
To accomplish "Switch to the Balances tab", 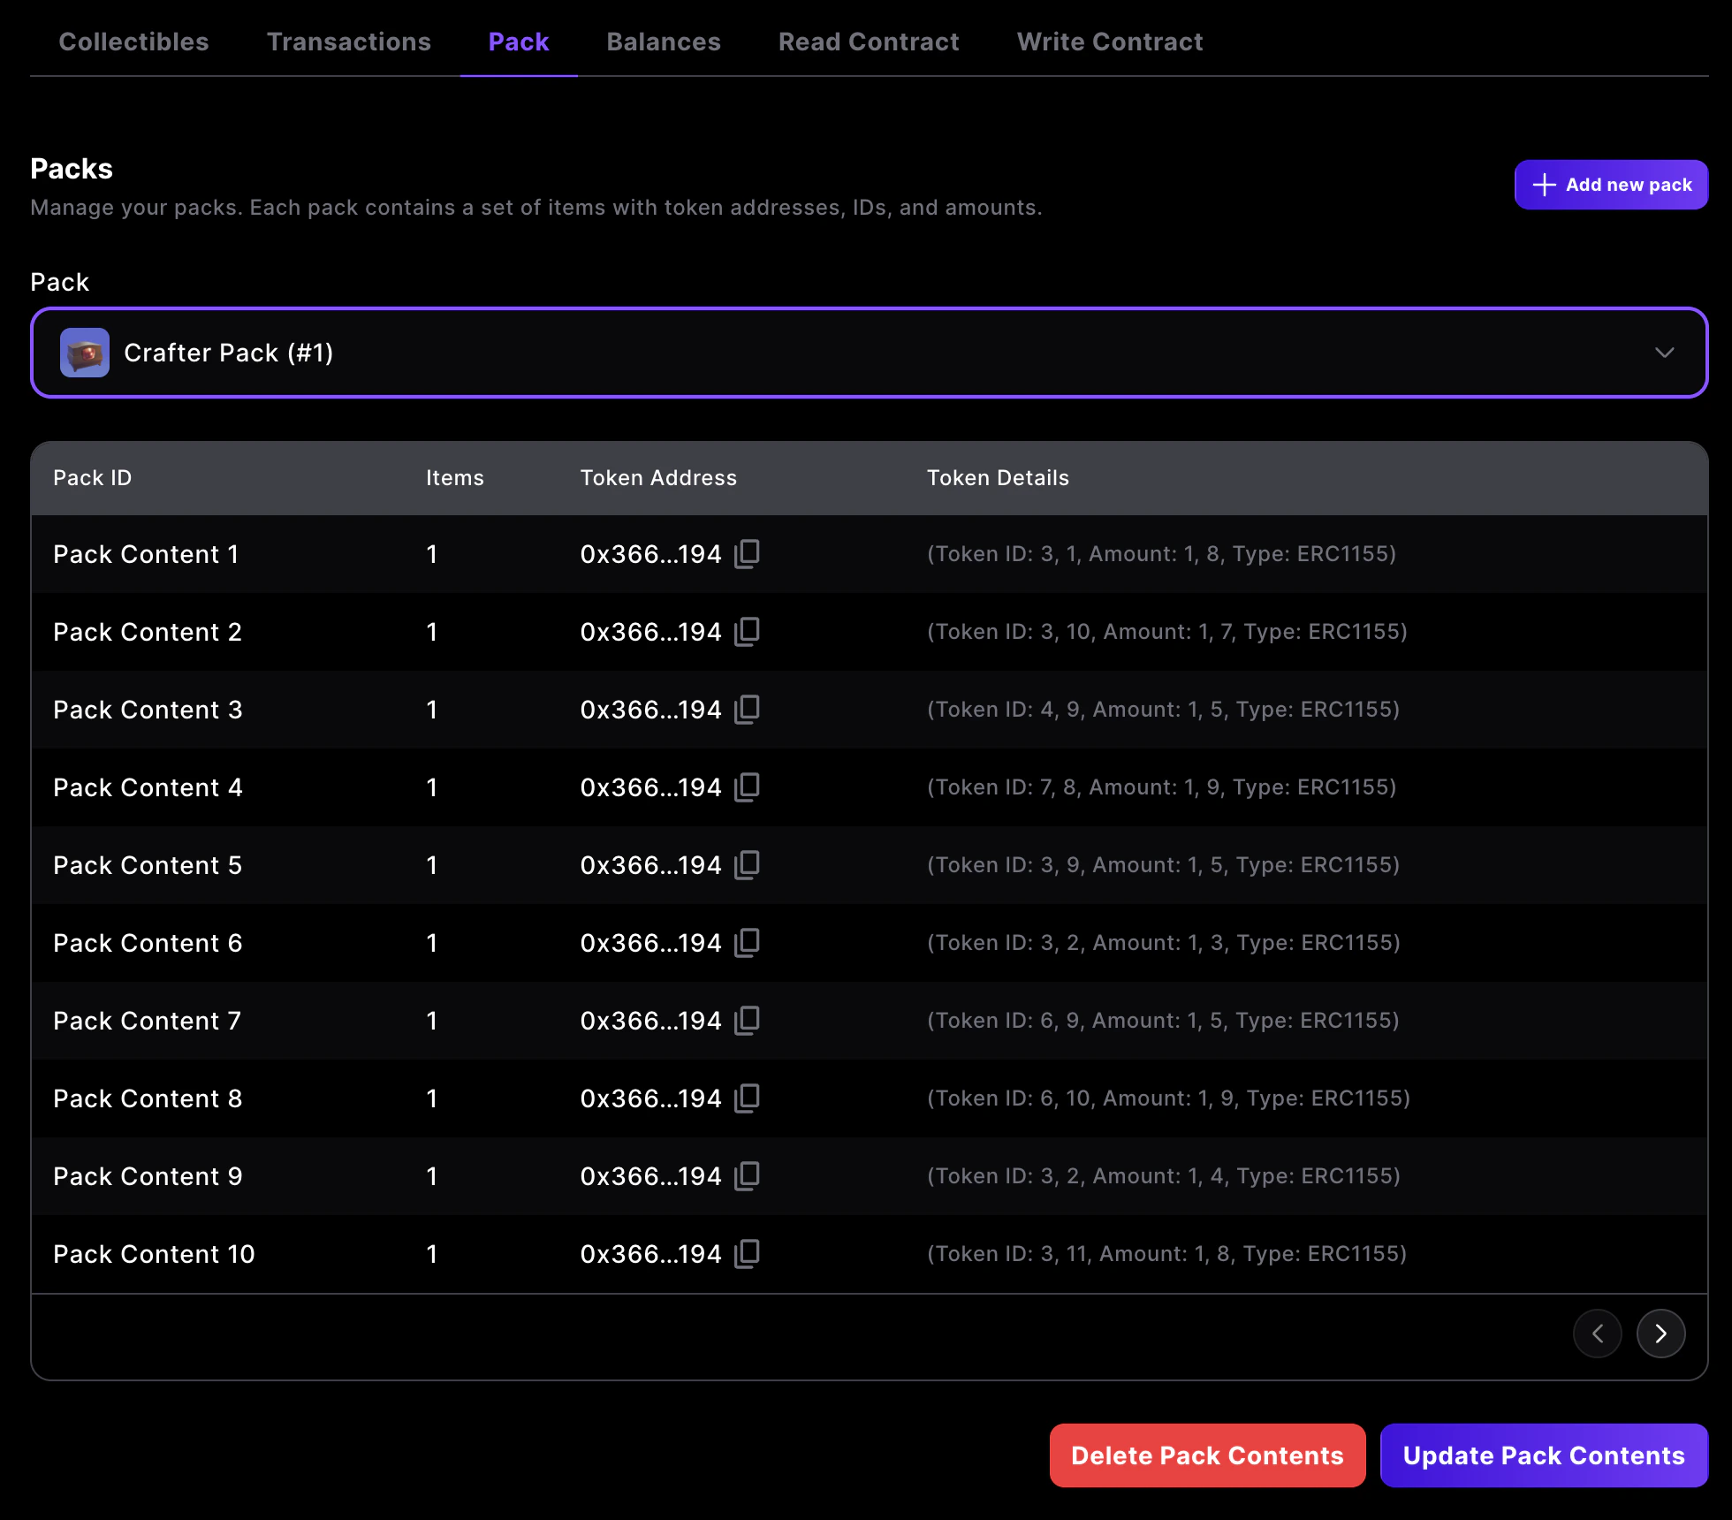I will [x=663, y=42].
